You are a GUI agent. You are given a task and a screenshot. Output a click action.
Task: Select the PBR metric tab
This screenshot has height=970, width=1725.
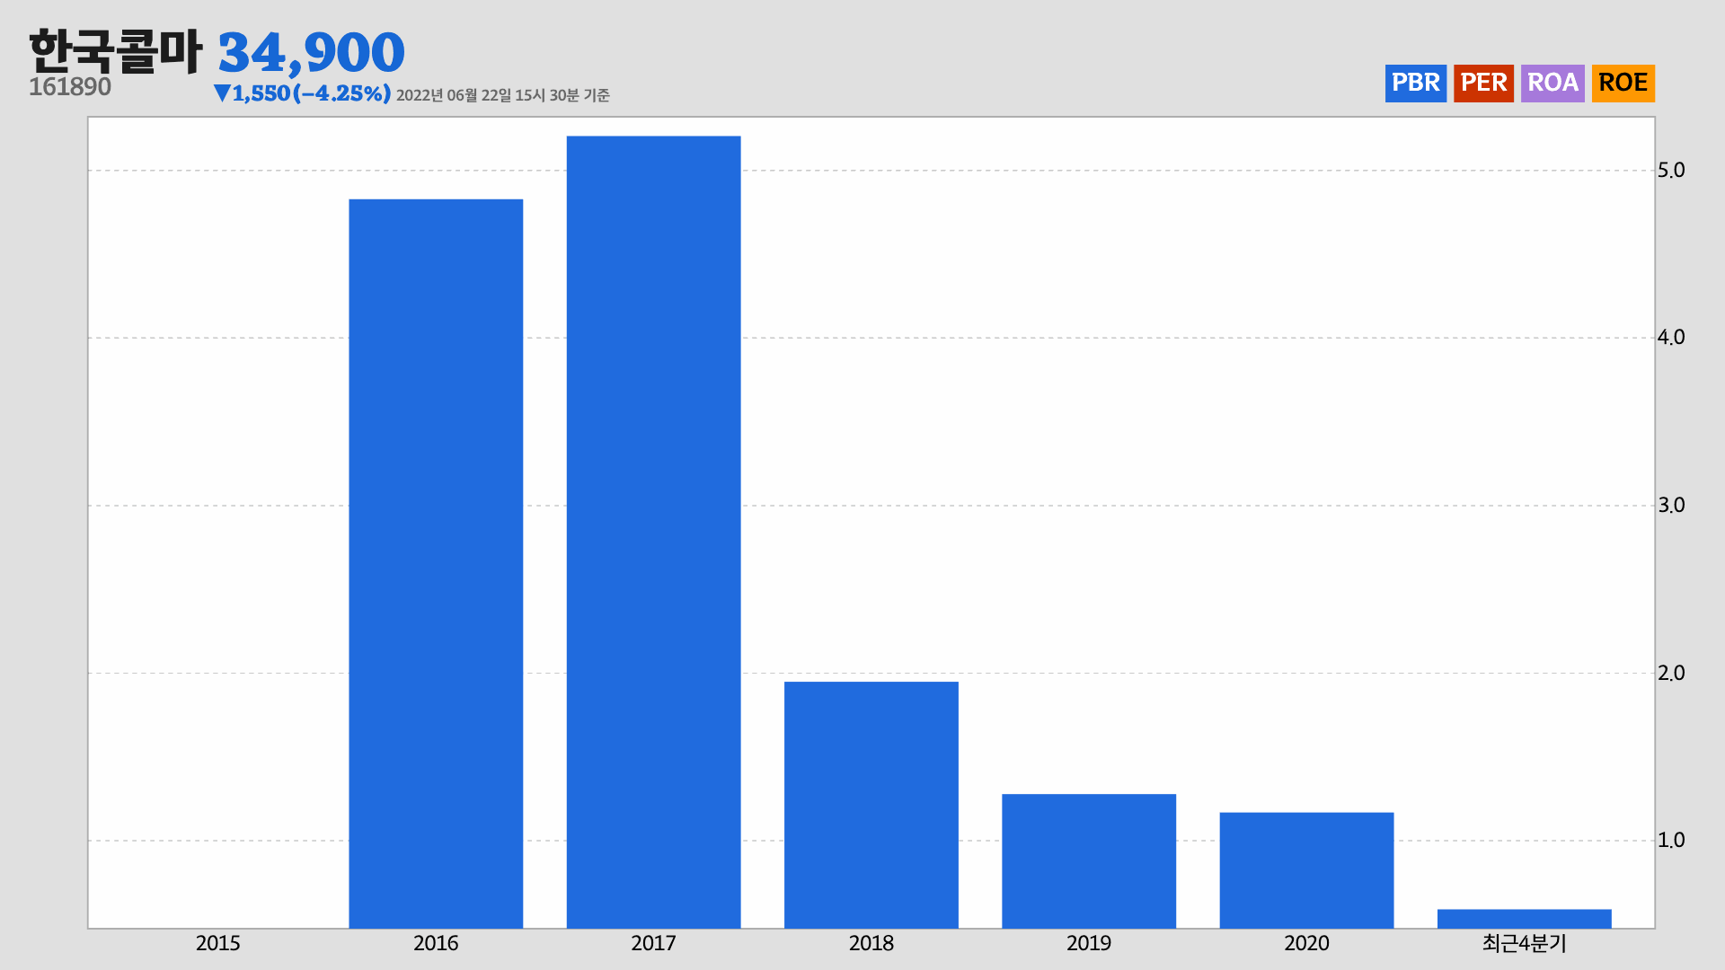tap(1415, 83)
